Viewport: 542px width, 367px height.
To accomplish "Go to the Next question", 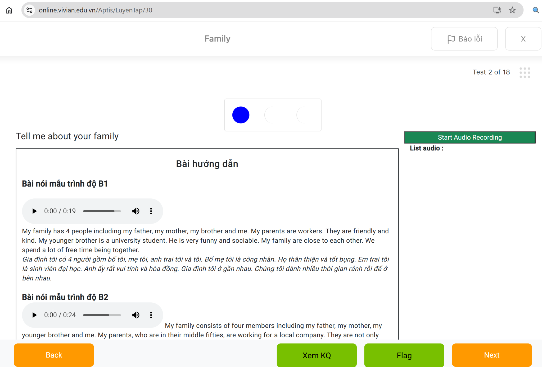I will (x=491, y=355).
